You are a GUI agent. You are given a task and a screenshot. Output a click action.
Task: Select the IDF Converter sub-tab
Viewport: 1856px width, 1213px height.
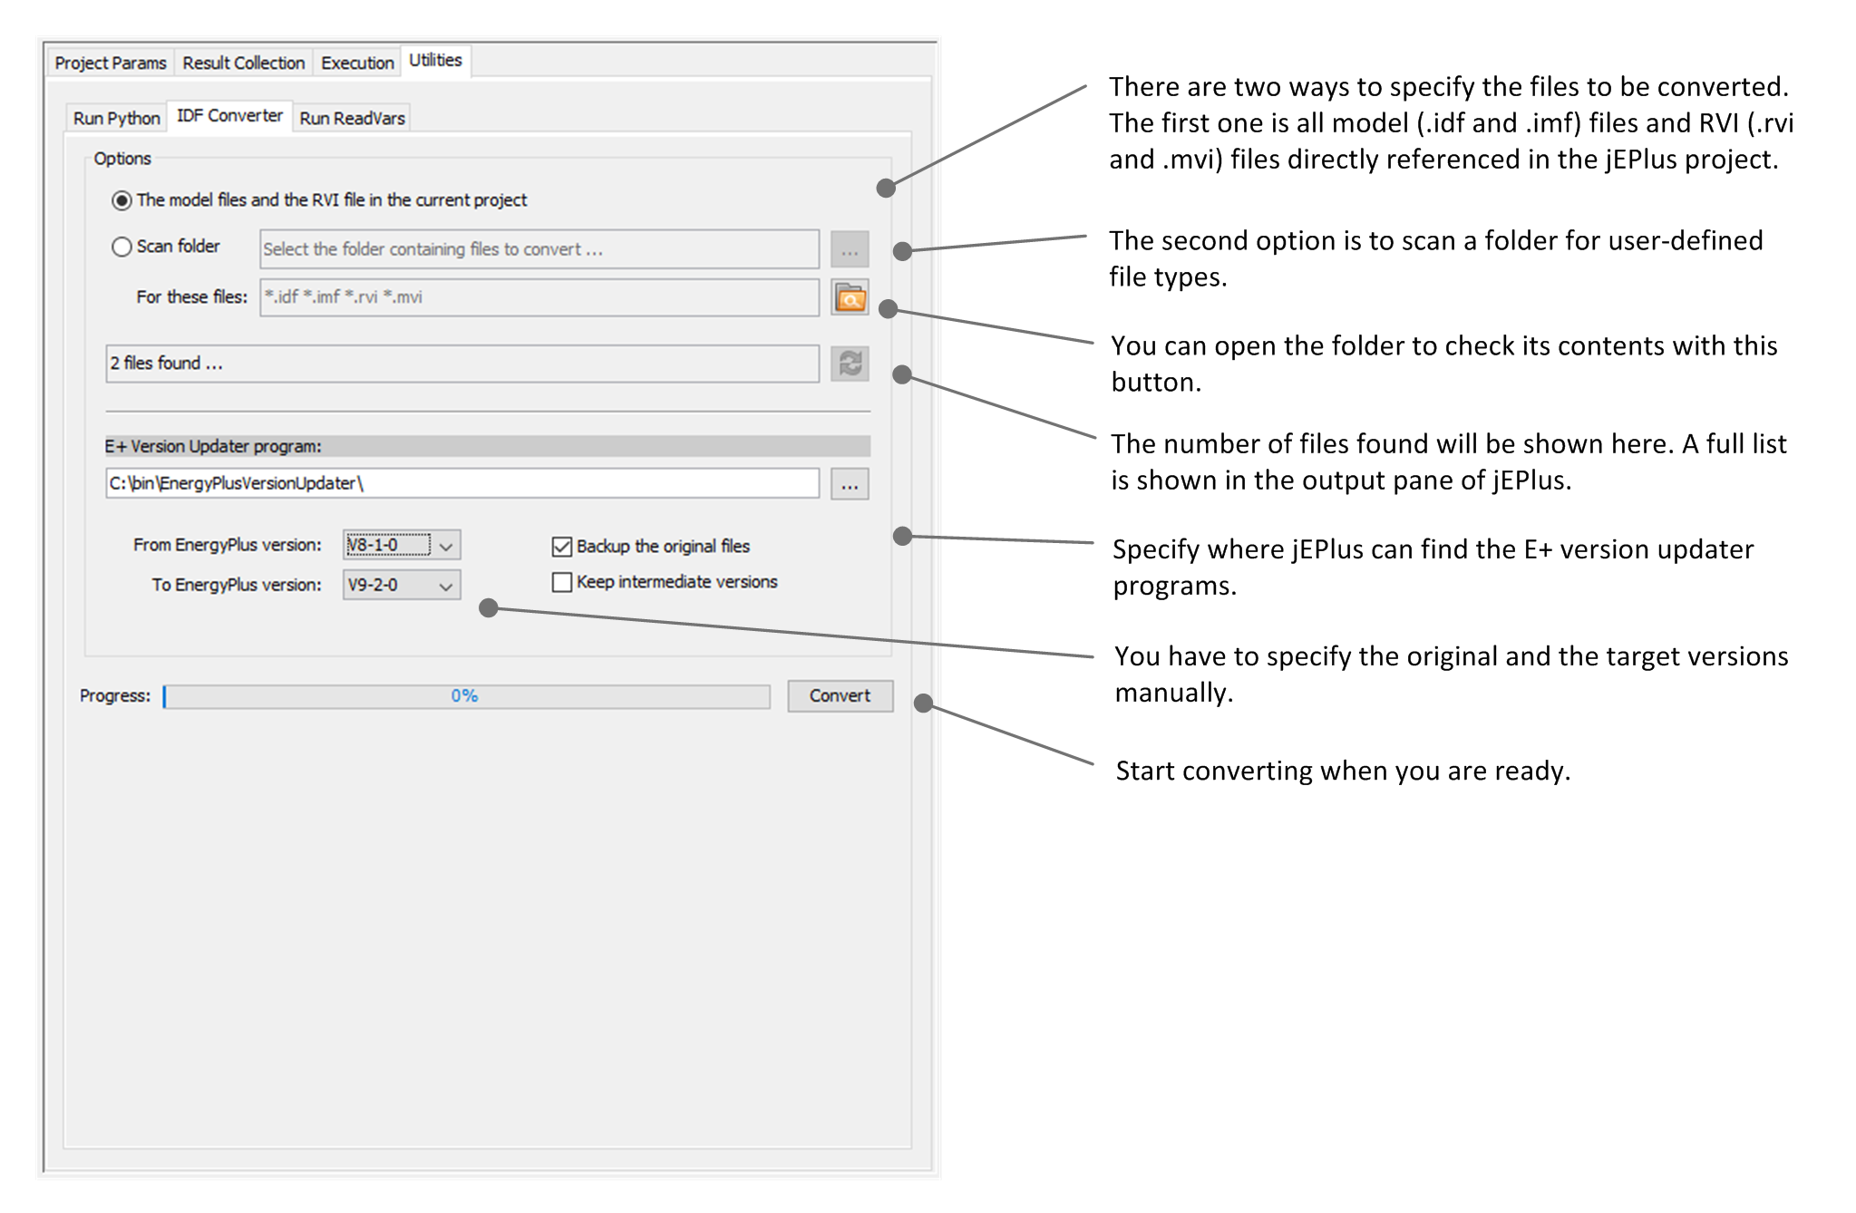coord(229,116)
